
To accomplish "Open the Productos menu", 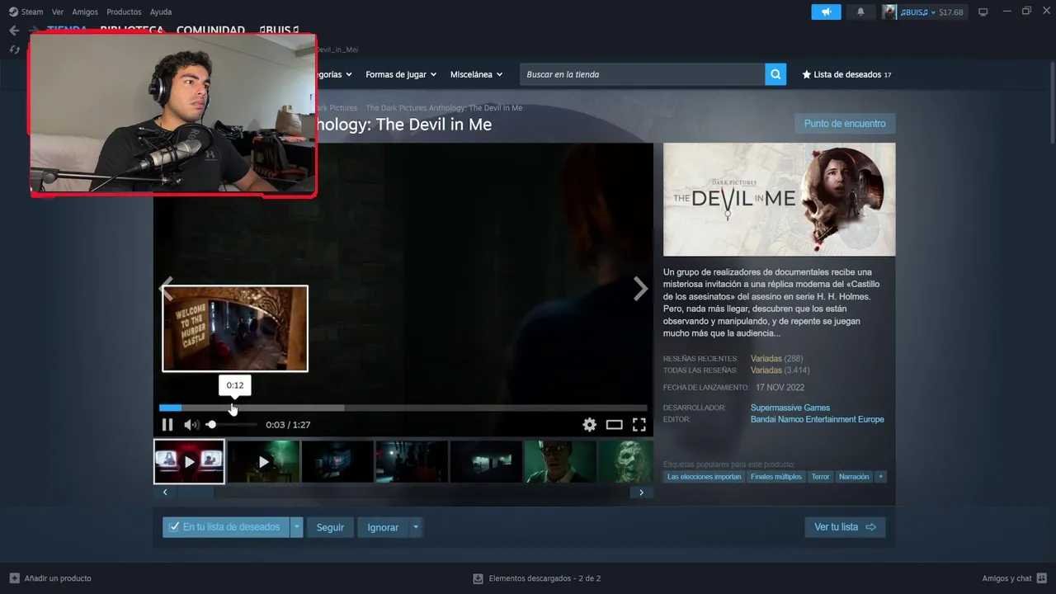I will 124,12.
